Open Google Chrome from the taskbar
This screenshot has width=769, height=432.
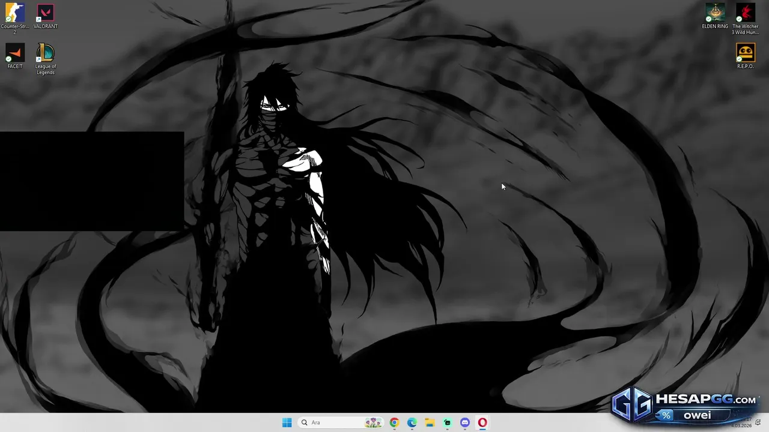pyautogui.click(x=394, y=422)
